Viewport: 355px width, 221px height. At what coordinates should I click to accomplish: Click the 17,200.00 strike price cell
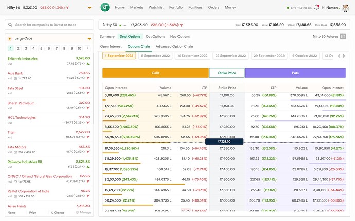pyautogui.click(x=227, y=116)
